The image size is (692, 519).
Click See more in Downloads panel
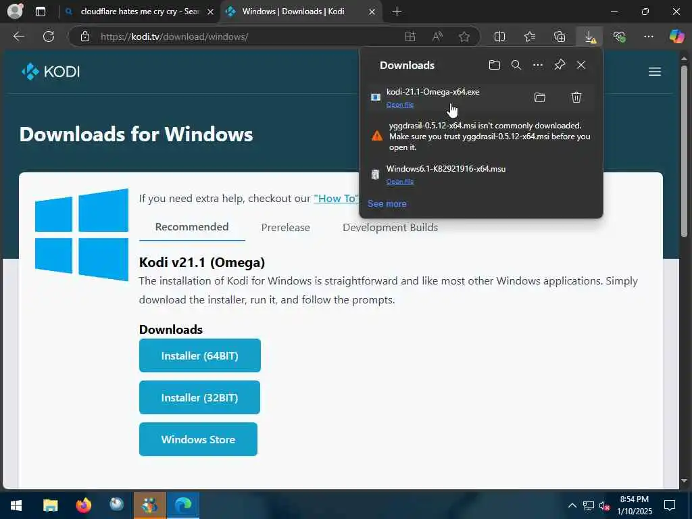tap(387, 204)
